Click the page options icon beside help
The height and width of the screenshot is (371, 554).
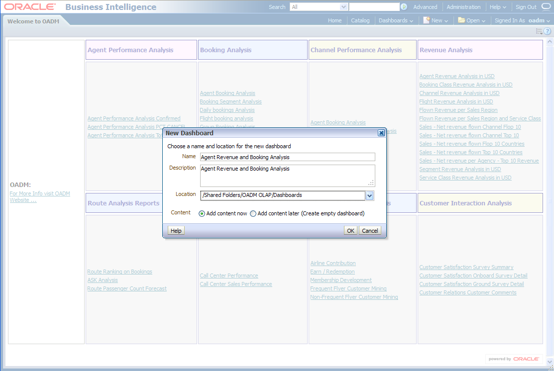[539, 31]
